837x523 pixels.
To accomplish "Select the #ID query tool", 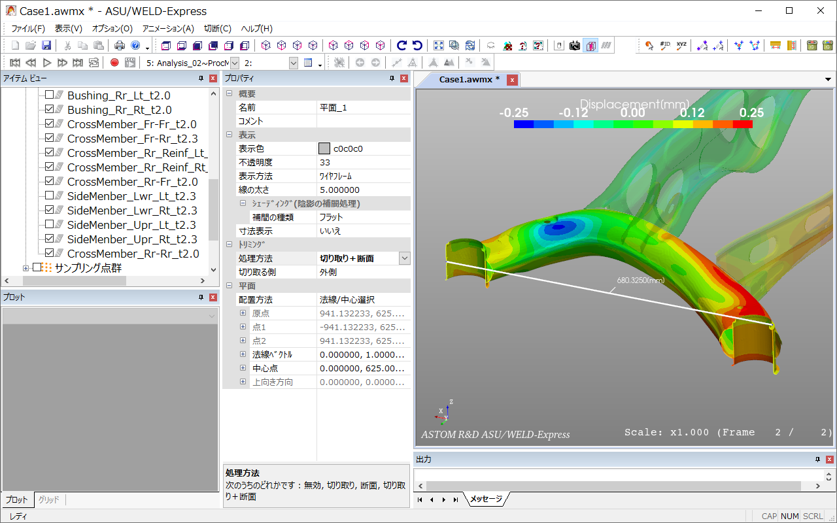I will tap(665, 46).
